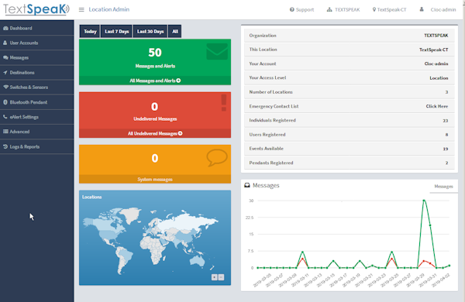This screenshot has width=465, height=302.
Task: Click the speech bubble icon on orange card
Action: 217,157
